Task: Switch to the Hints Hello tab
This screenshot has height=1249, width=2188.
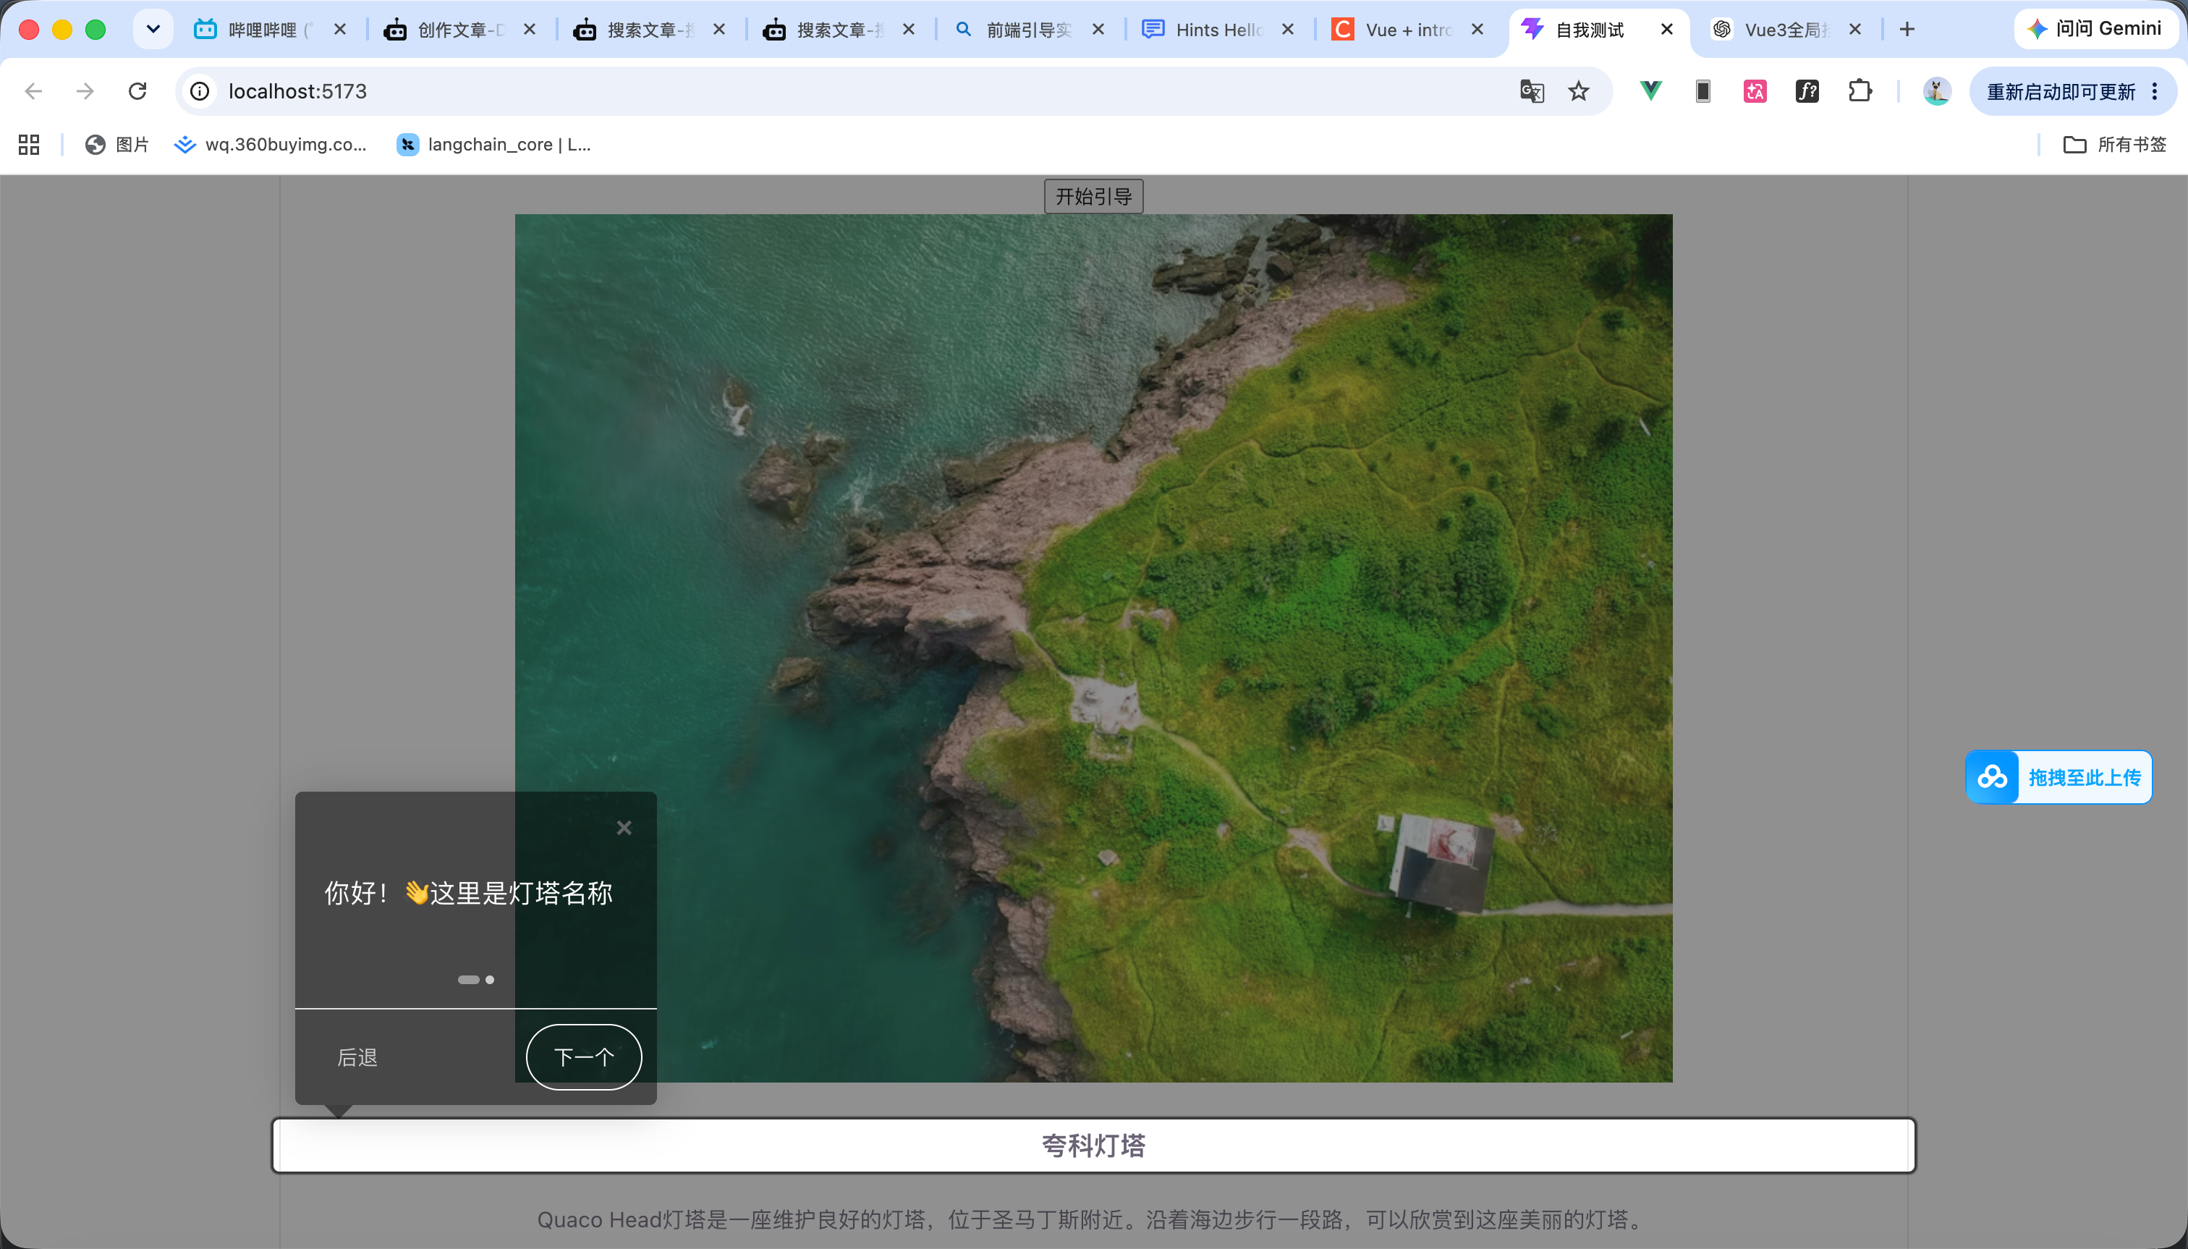Action: 1218,29
